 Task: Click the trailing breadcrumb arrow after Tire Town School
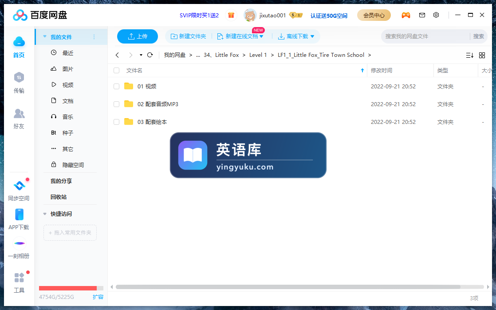pyautogui.click(x=369, y=55)
